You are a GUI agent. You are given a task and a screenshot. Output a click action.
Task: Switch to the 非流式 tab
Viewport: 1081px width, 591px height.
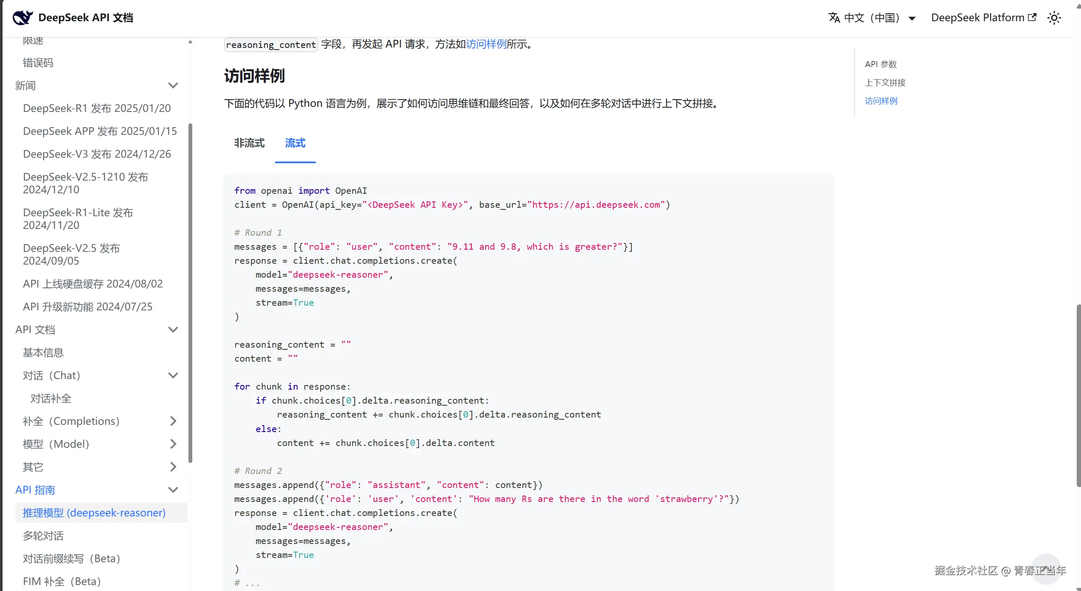(249, 143)
